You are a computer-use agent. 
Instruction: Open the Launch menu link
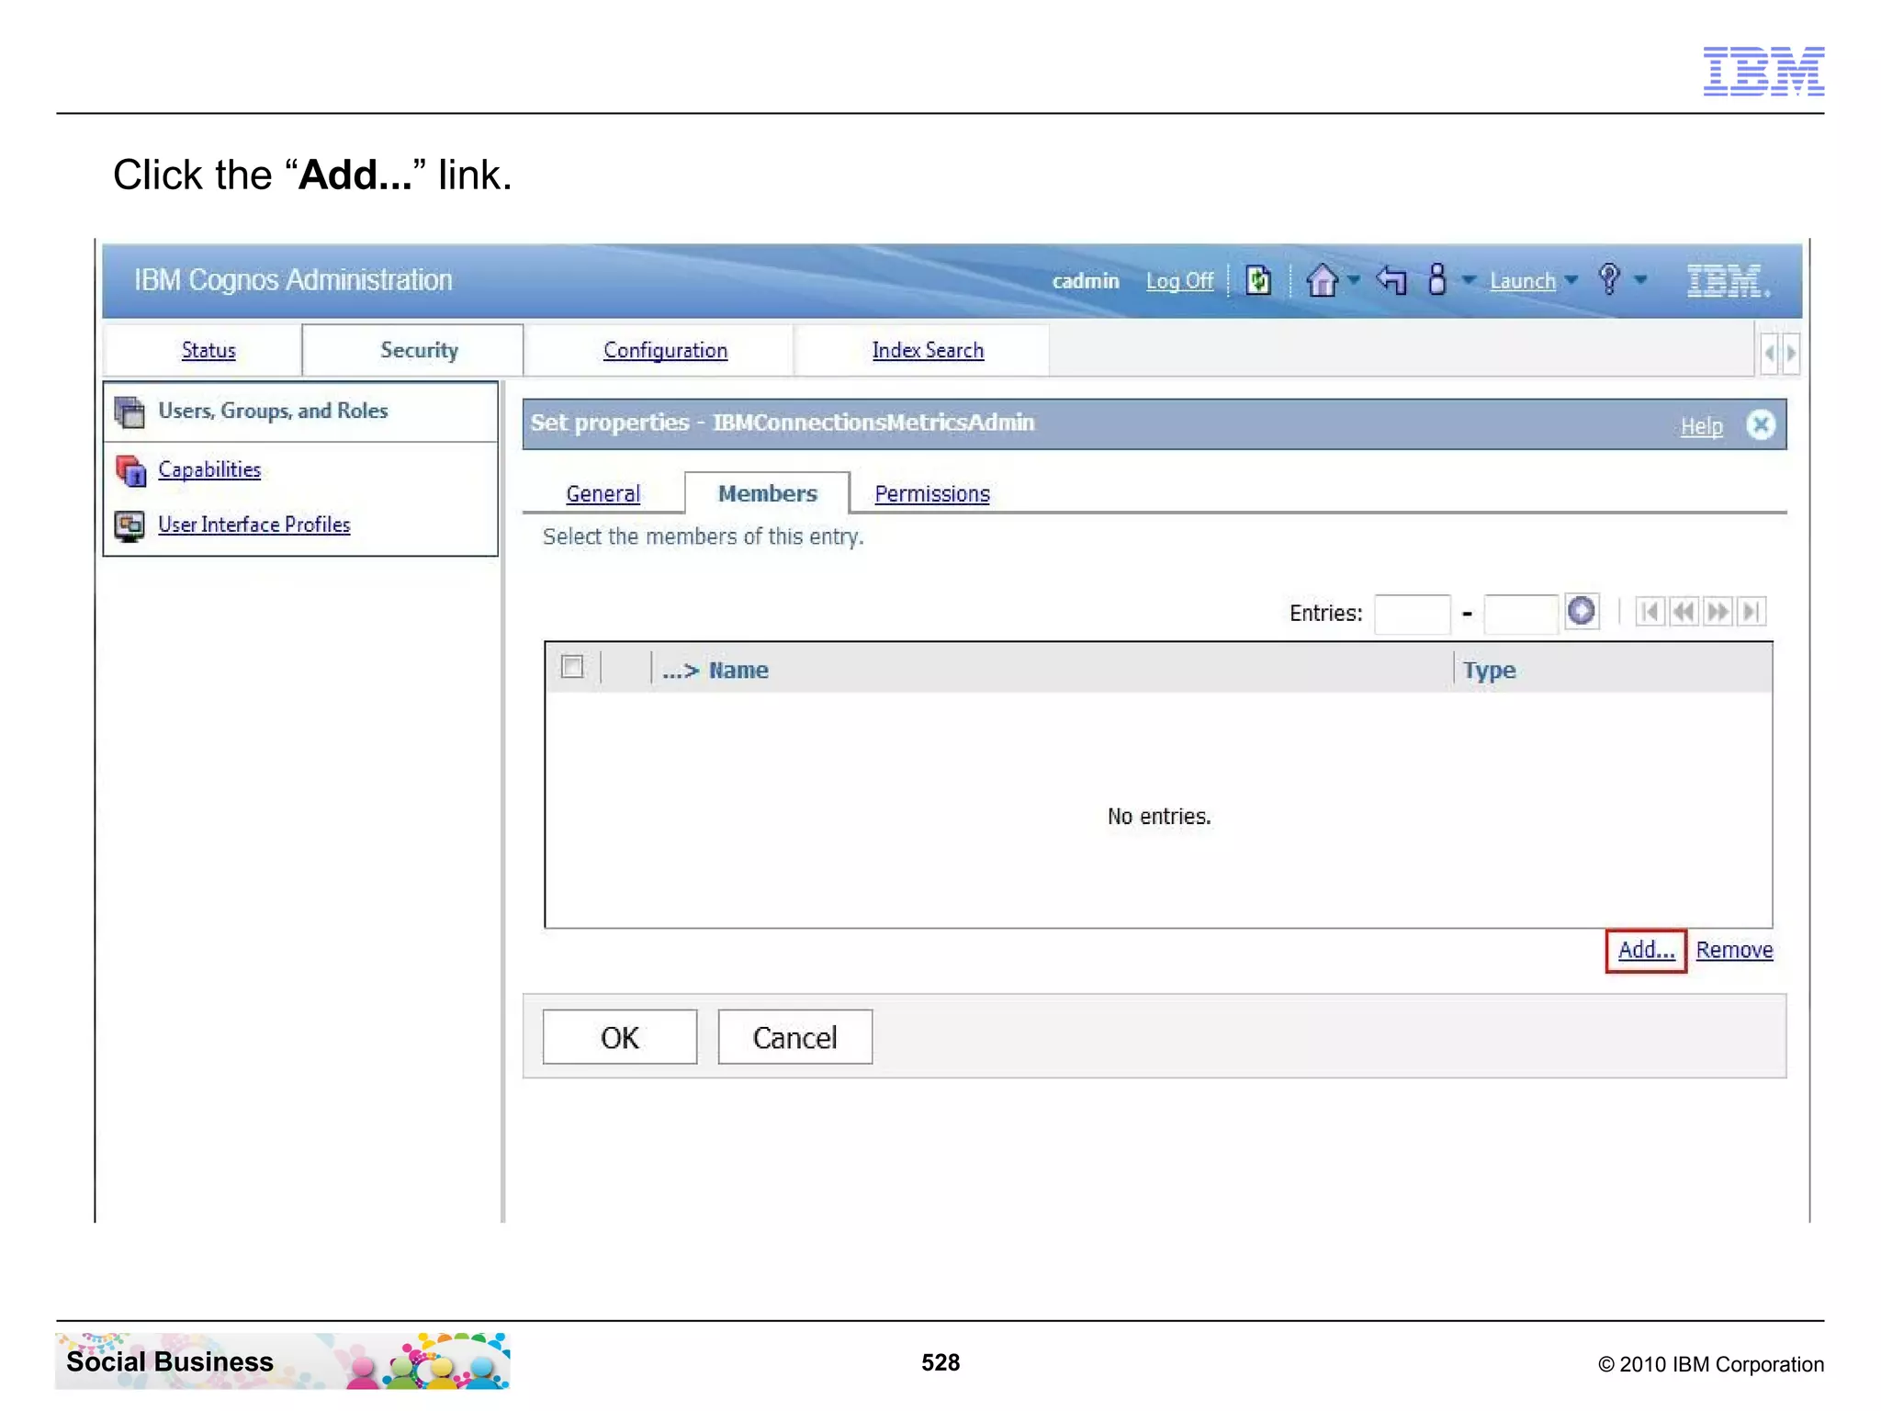(1522, 281)
